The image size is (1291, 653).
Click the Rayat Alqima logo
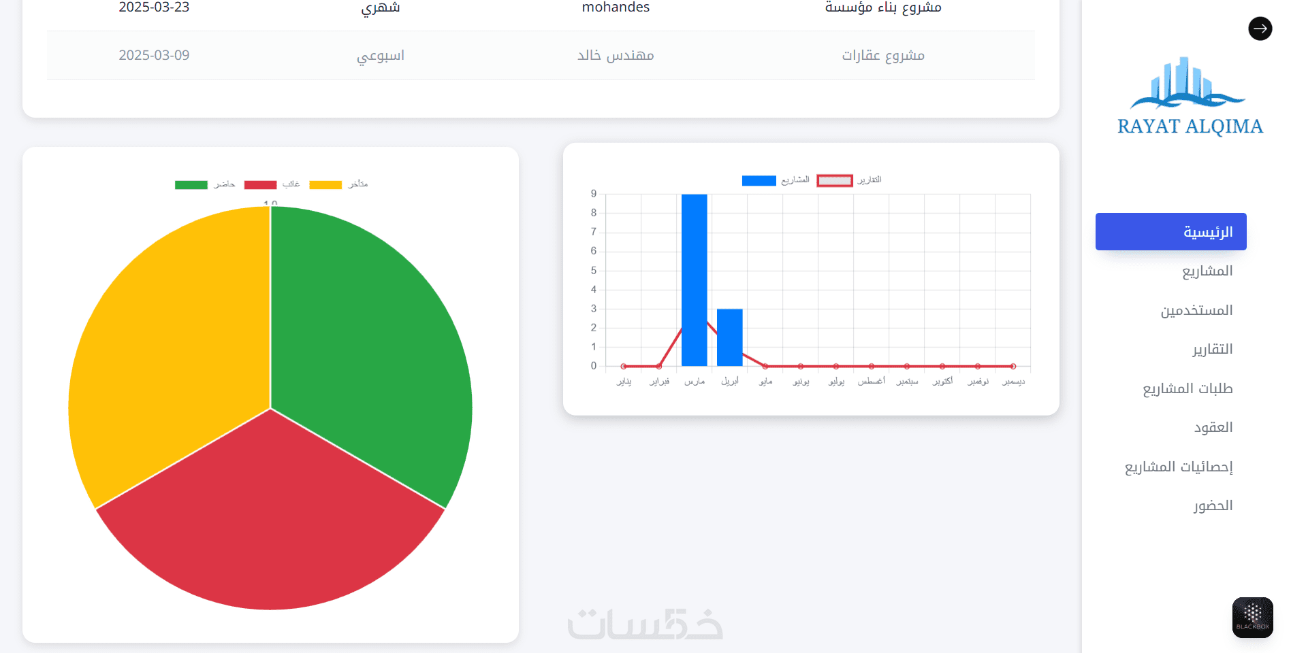tap(1190, 97)
